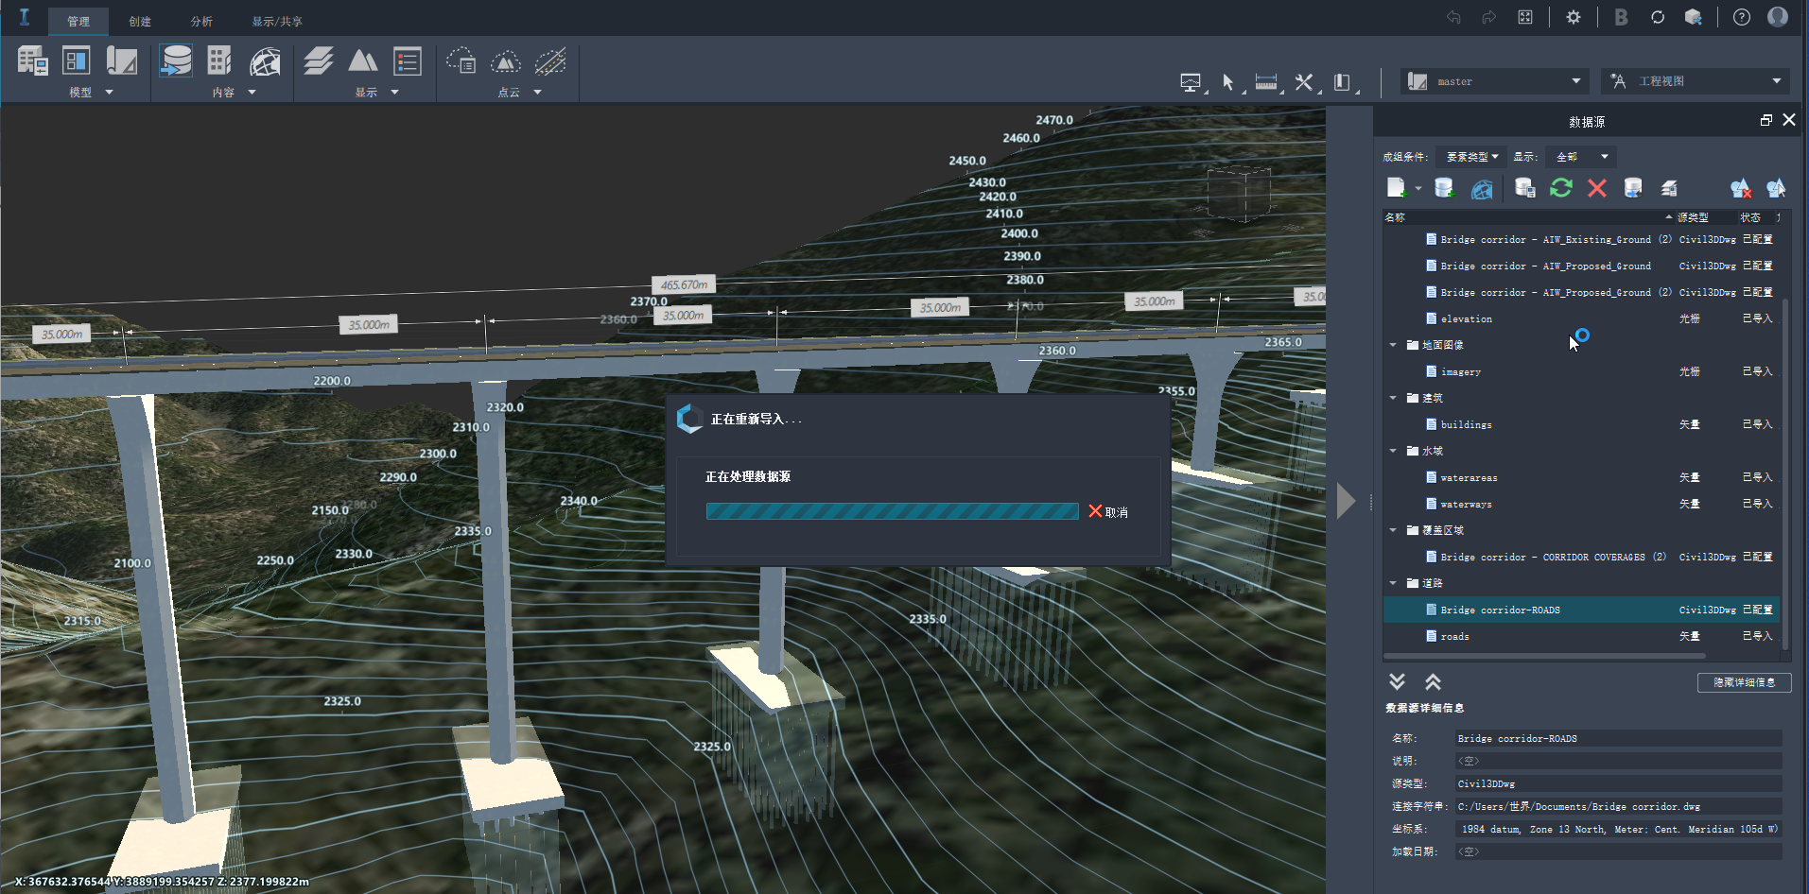Screen dimensions: 1809x894
Task: Open the Model Builder icon in ribbon
Action: click(32, 61)
